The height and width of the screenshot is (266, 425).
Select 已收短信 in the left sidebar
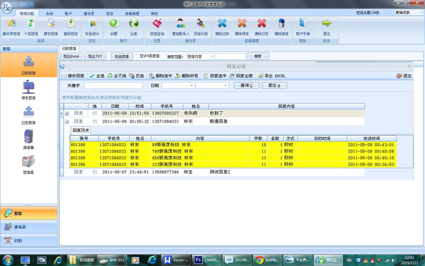pyautogui.click(x=29, y=65)
